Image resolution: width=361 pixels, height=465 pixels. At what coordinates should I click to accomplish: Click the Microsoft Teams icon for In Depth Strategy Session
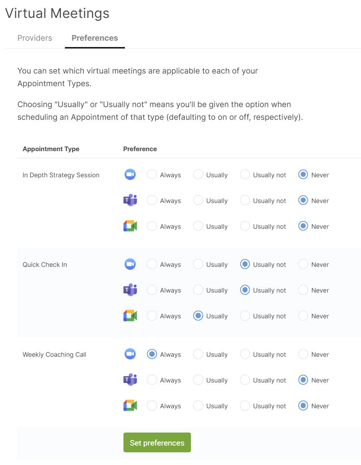coord(130,200)
